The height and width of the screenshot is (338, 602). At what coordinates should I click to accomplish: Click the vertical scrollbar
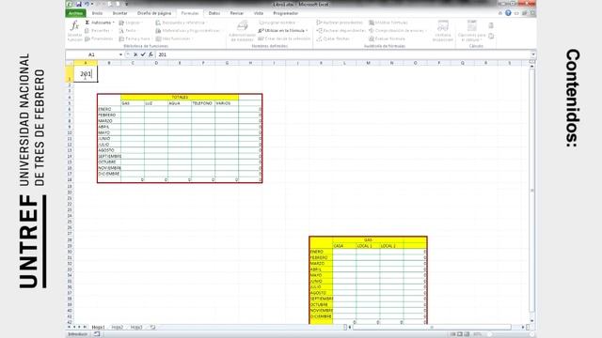[x=532, y=190]
